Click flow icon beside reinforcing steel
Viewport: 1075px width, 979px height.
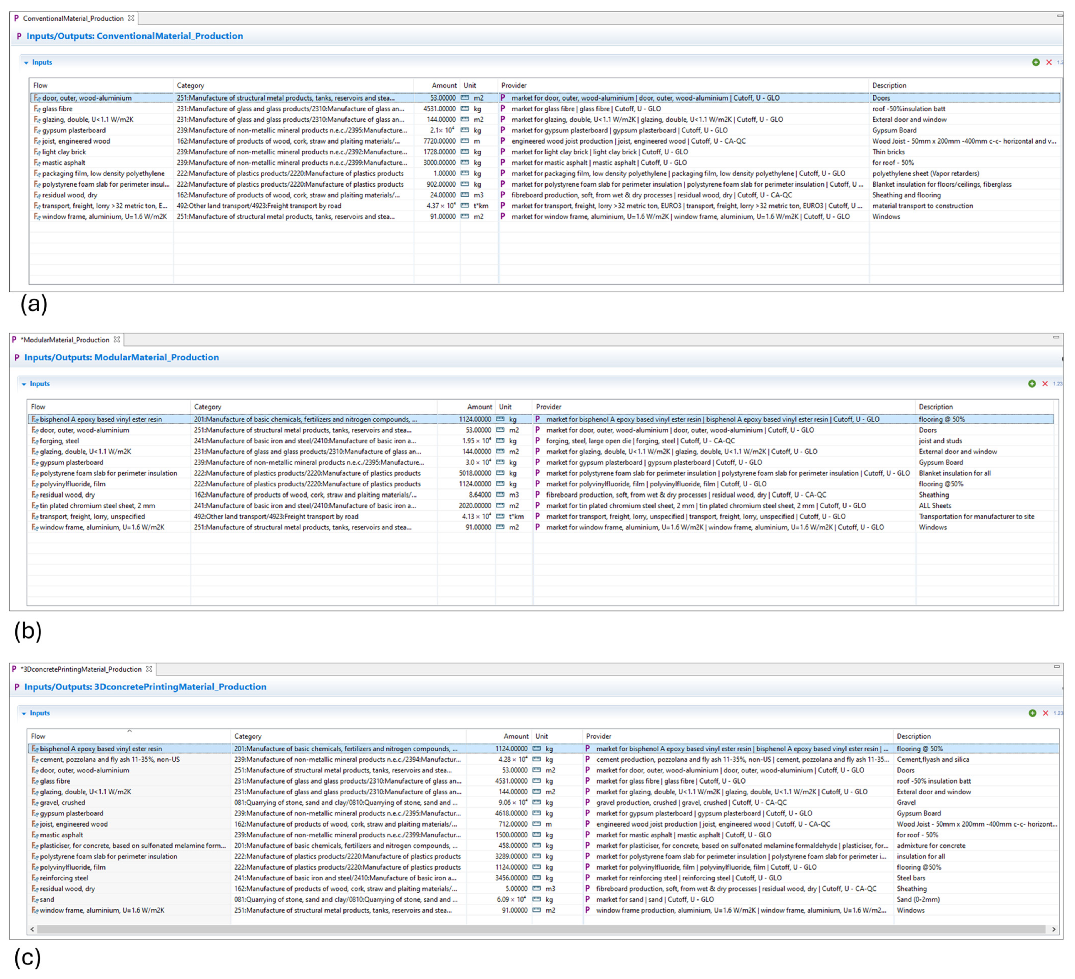35,878
